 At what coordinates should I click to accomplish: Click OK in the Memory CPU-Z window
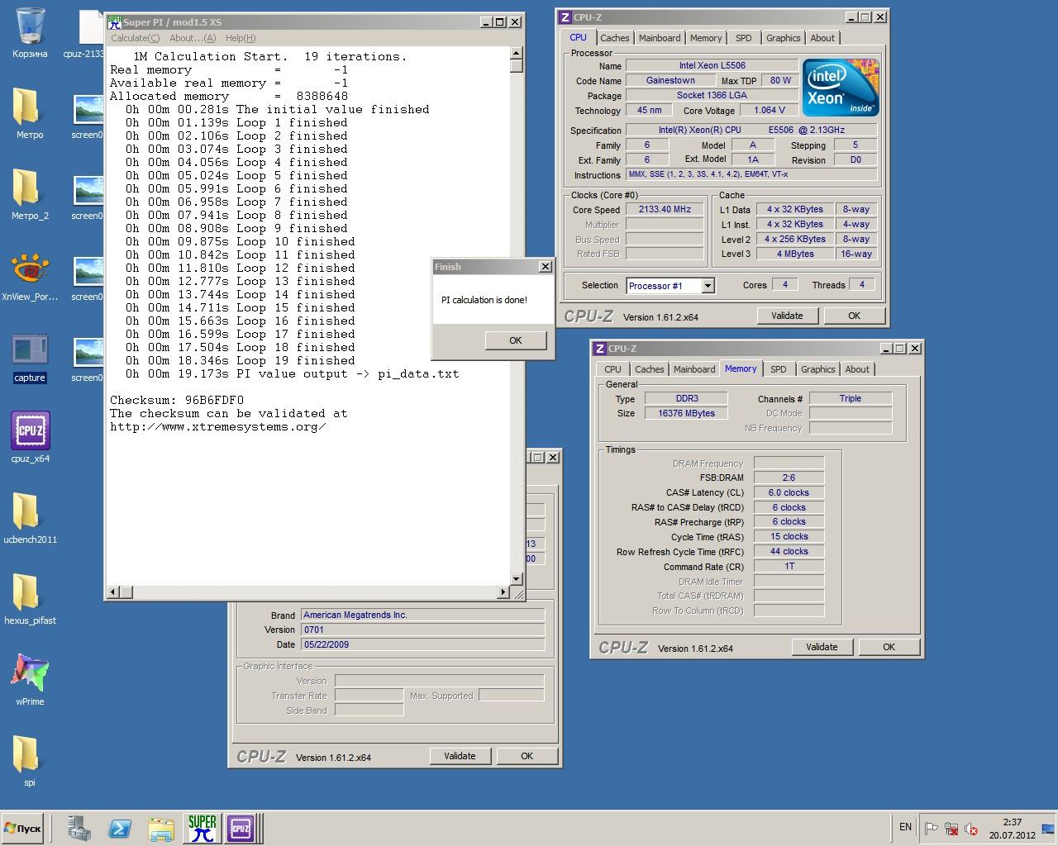click(889, 647)
